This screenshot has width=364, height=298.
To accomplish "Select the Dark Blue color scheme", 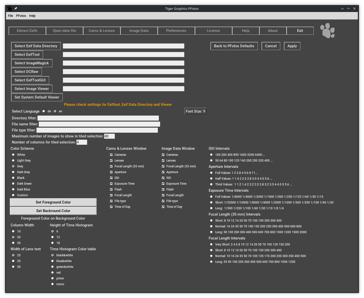I will [13, 189].
